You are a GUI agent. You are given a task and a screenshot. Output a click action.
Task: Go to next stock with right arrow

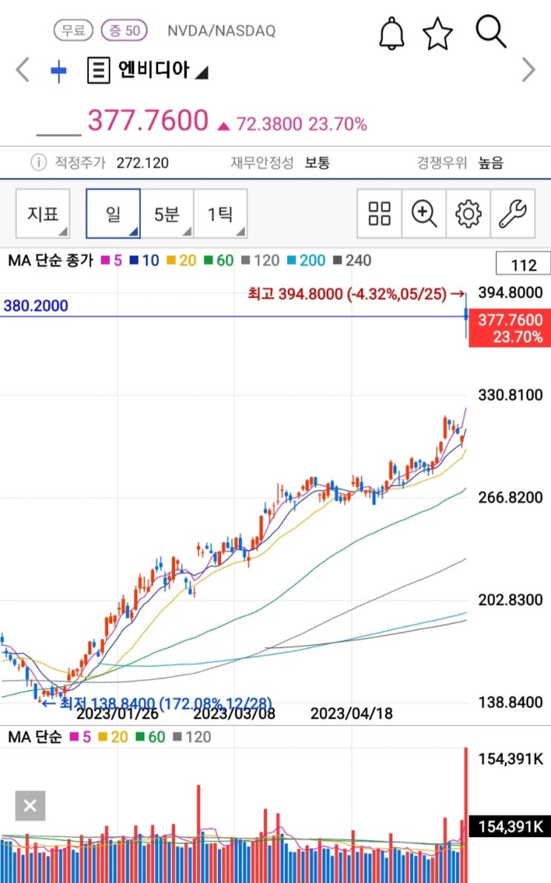point(529,70)
